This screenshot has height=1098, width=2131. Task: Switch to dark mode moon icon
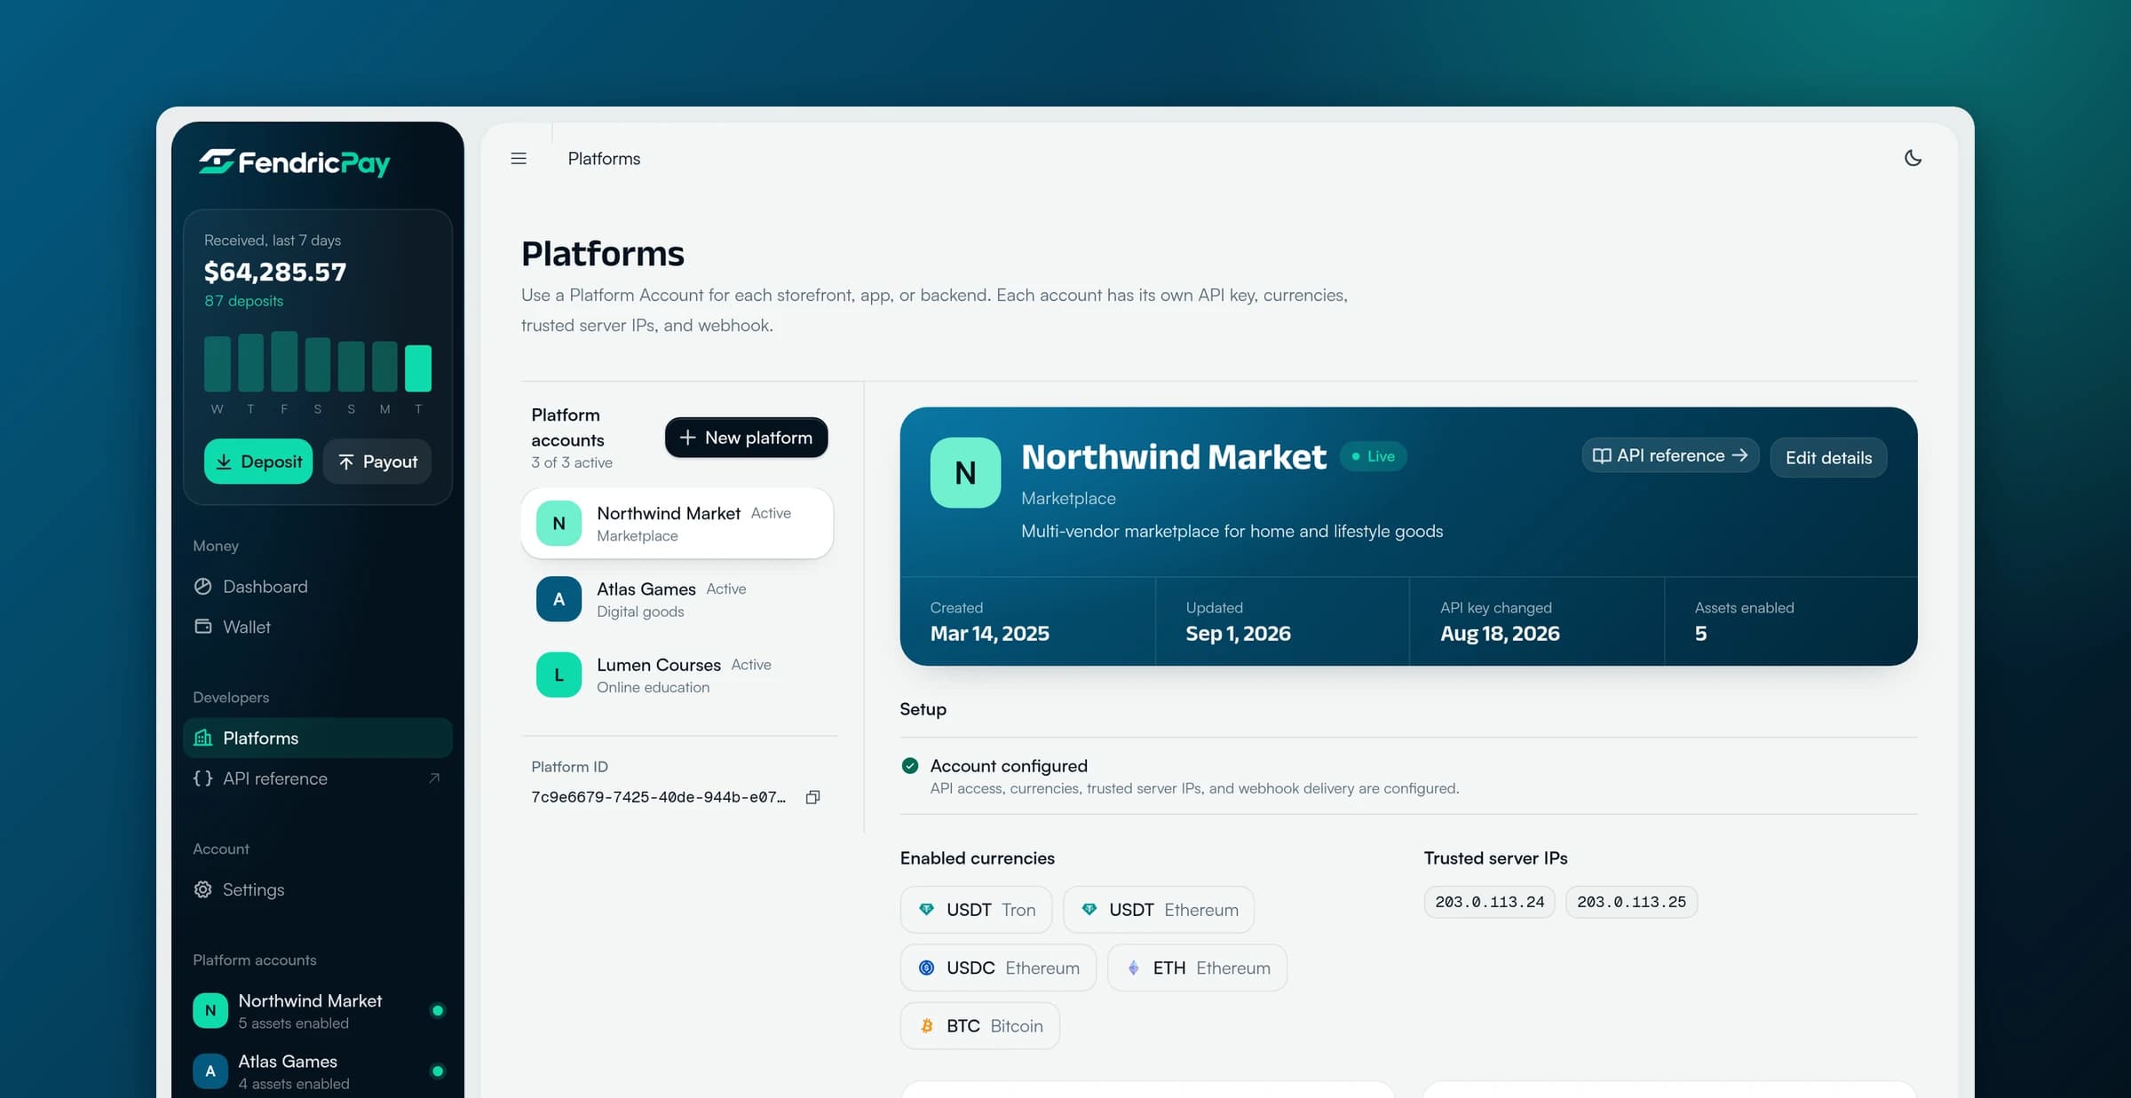click(x=1913, y=158)
